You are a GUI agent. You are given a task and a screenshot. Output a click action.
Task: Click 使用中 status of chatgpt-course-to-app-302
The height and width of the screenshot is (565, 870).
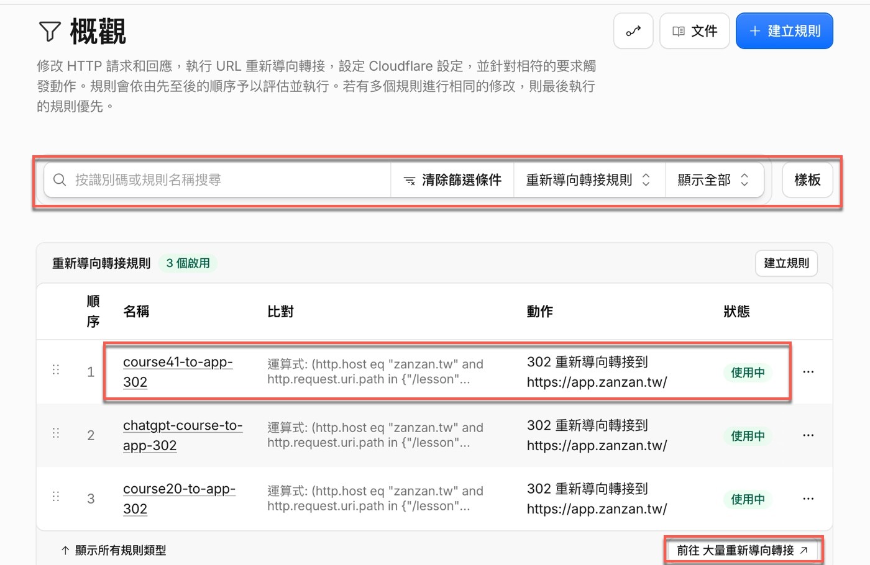tap(748, 436)
